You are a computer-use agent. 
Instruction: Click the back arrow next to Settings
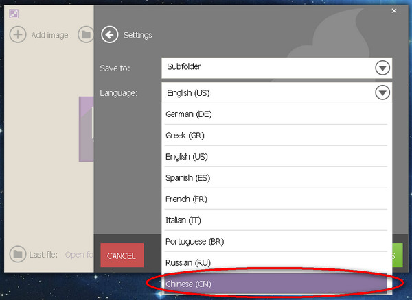tap(110, 34)
